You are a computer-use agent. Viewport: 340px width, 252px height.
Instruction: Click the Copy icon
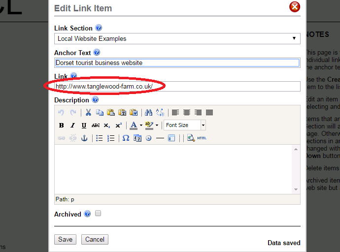(x=100, y=112)
